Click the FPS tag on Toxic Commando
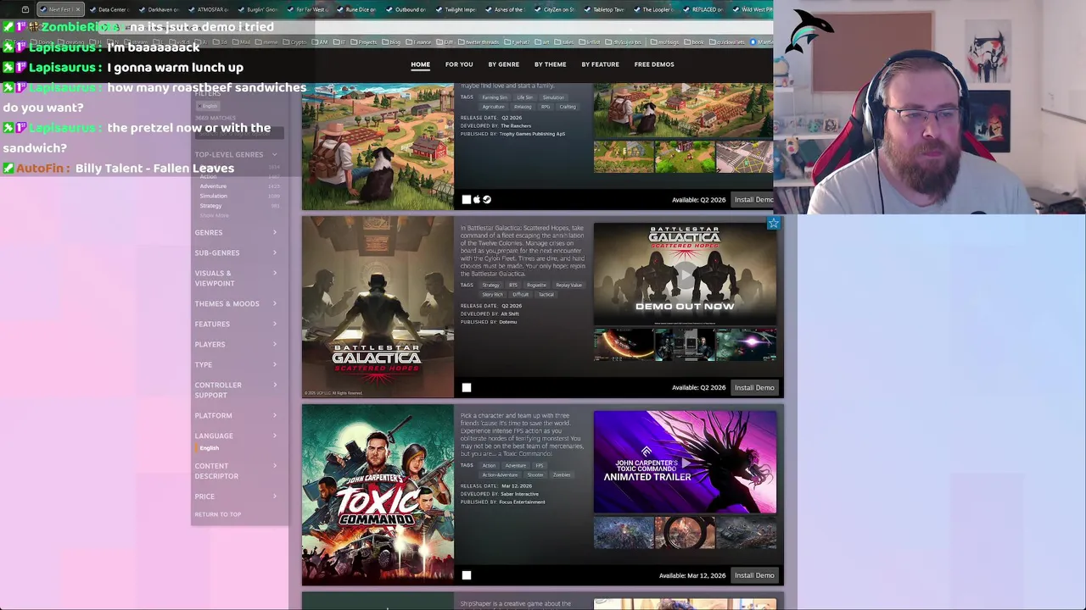The width and height of the screenshot is (1086, 610). coord(539,466)
